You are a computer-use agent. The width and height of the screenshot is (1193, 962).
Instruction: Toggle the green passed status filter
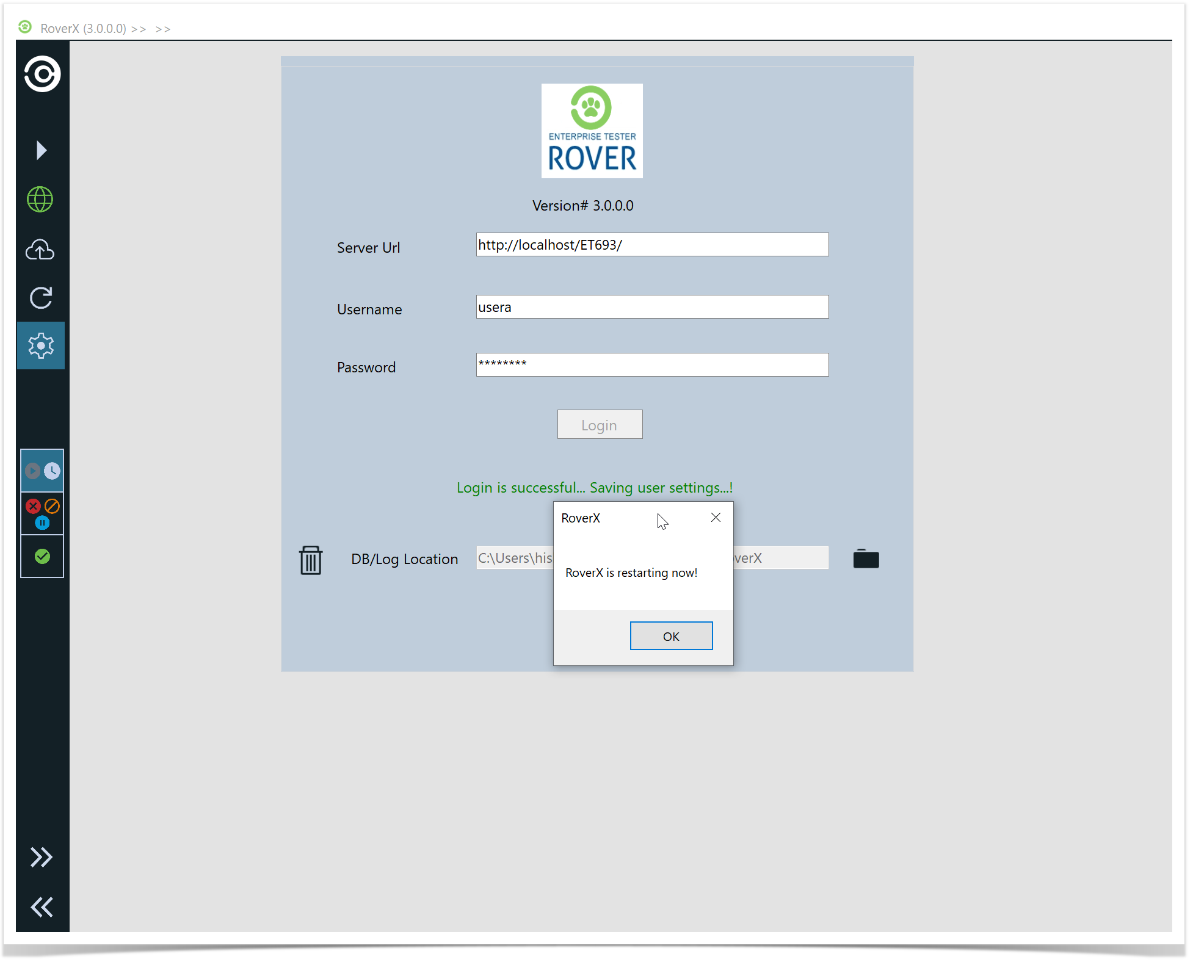[42, 557]
